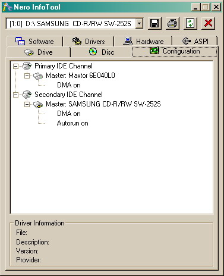Select the drive combo box text field

click(x=71, y=24)
